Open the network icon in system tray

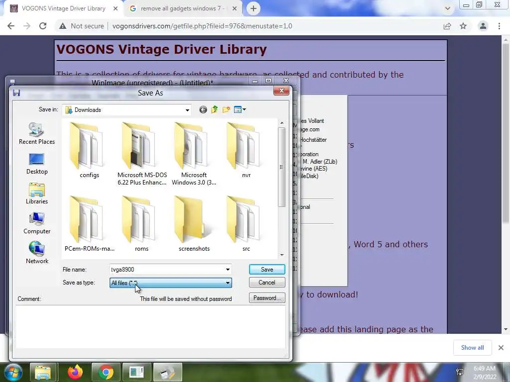[460, 372]
